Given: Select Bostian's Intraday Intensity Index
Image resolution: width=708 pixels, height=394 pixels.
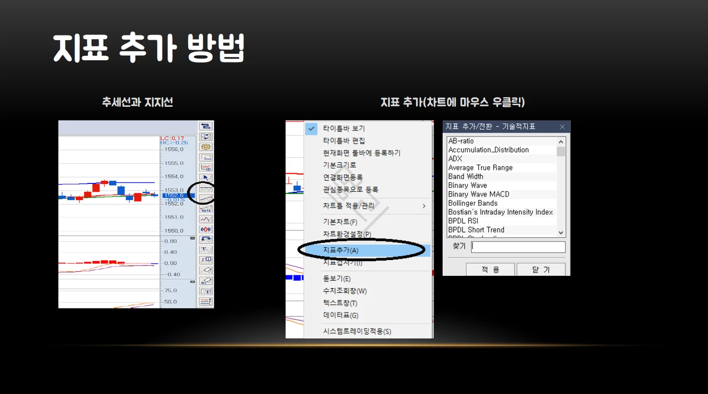Looking at the screenshot, I should 502,212.
